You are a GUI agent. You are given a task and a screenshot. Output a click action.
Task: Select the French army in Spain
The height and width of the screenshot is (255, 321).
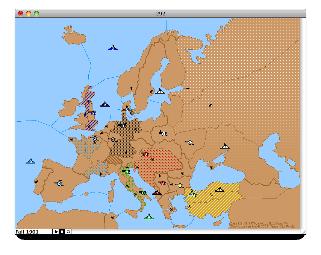click(x=59, y=183)
